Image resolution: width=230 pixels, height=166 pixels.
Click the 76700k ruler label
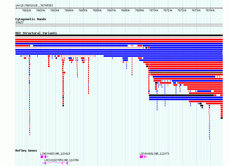pyautogui.click(x=154, y=10)
